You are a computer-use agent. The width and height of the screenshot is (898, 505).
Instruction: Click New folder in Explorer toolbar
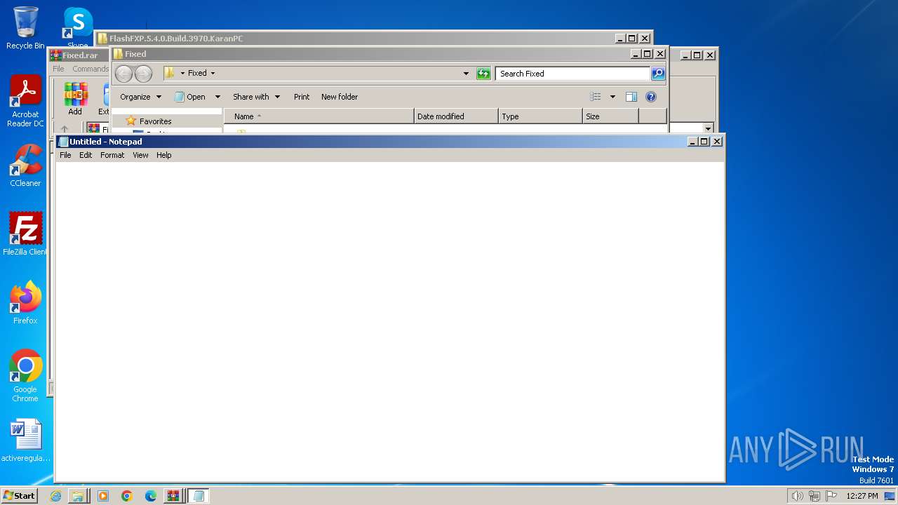point(340,97)
